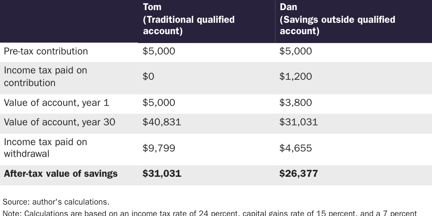Click Dan's bold $26,377 after-tax value
This screenshot has height=216, width=432.
(299, 173)
